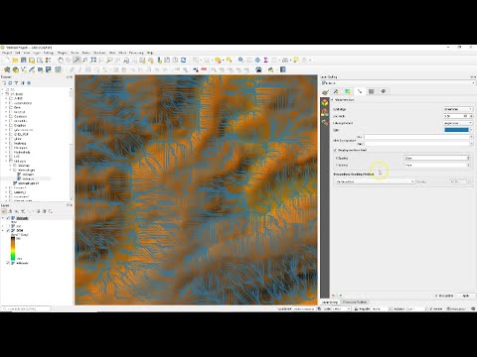Toggle visibility of the top mesh layer
This screenshot has height=357, width=477.
[8, 218]
